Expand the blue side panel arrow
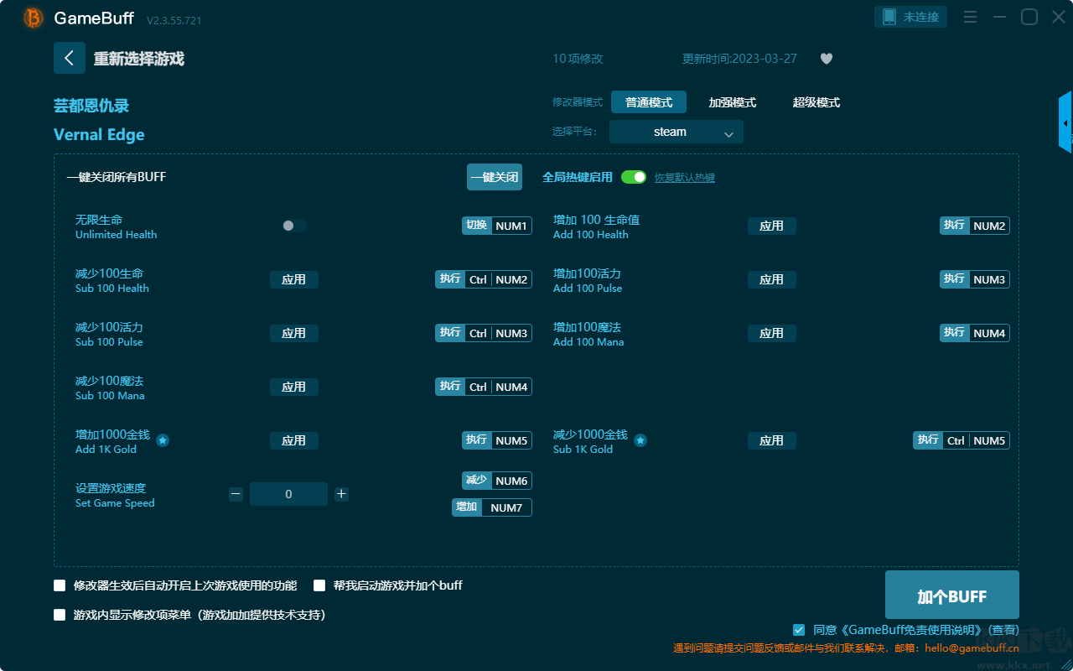The height and width of the screenshot is (671, 1073). coord(1065,122)
